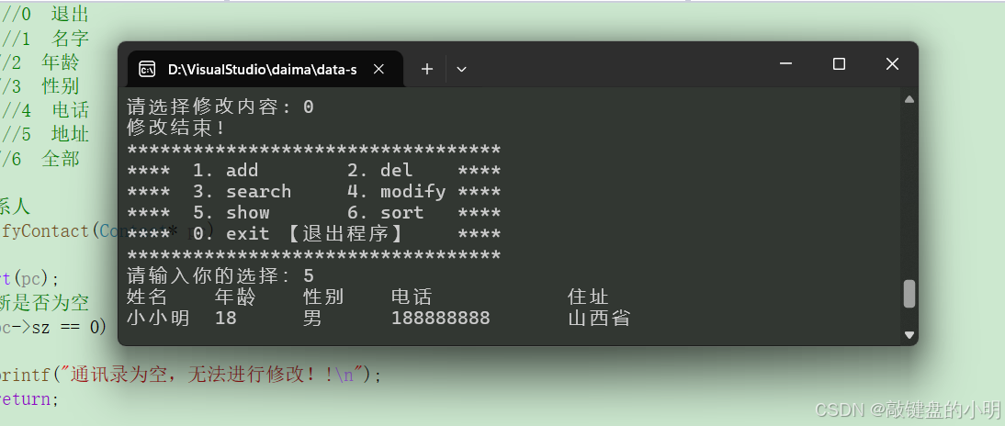Click the '3. search' menu text
This screenshot has height=426, width=1005.
pos(243,192)
